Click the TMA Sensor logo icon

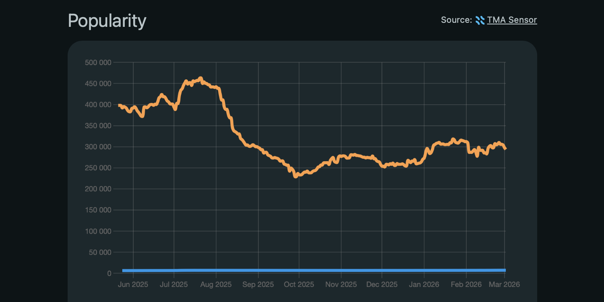tap(480, 20)
